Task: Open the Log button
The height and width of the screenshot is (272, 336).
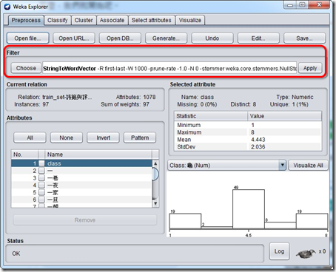Action: (x=279, y=251)
